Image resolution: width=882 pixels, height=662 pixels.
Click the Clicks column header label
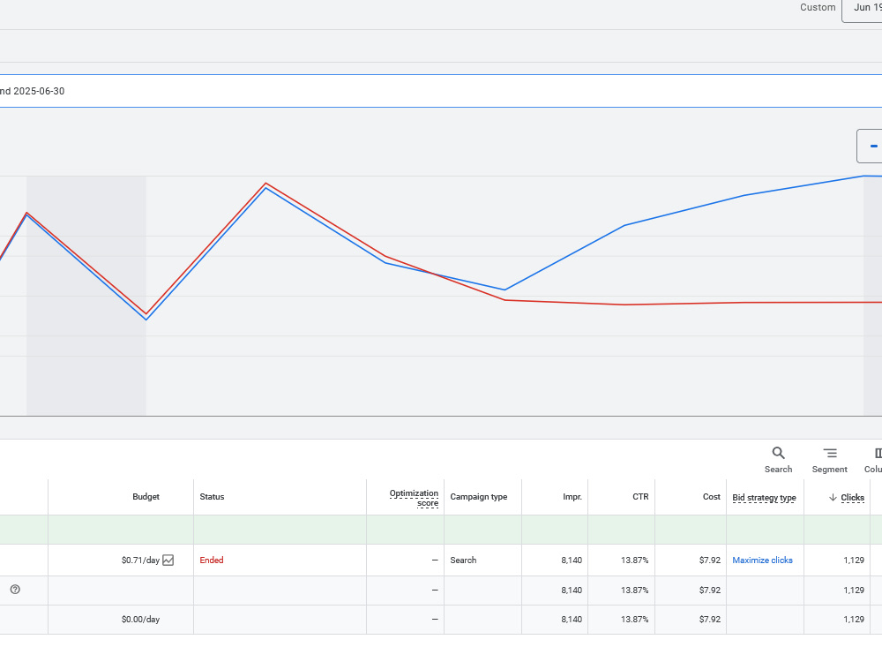coord(852,497)
